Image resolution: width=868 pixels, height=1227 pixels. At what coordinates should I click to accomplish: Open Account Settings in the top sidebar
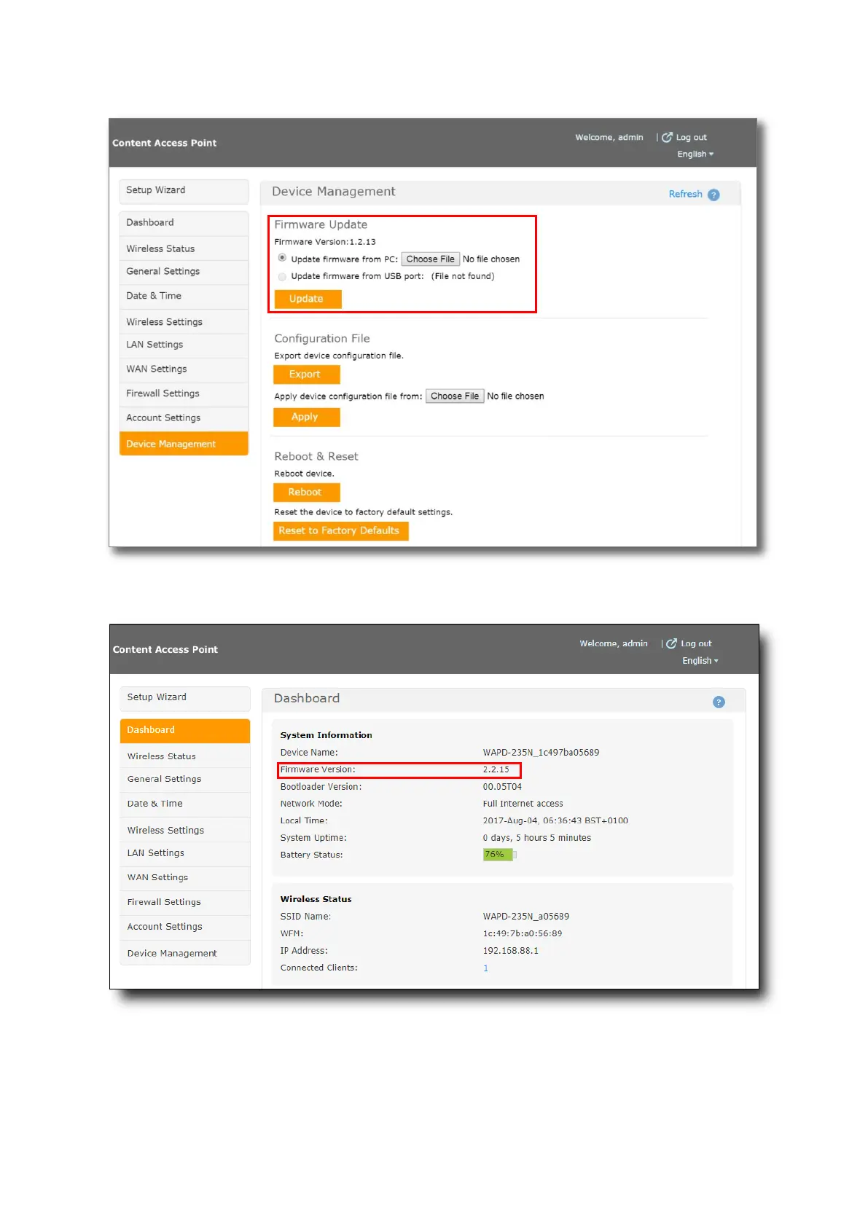[184, 418]
